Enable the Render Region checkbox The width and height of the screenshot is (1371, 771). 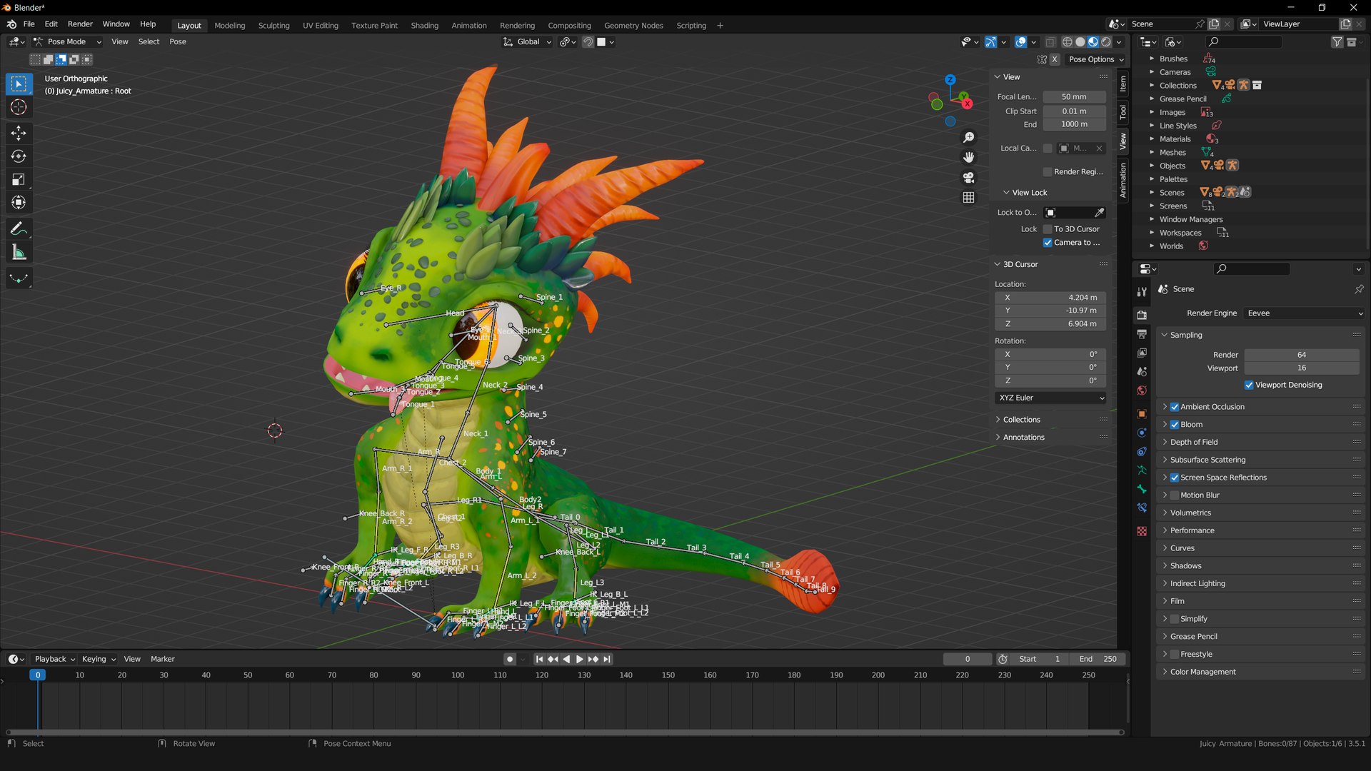[x=1048, y=172]
